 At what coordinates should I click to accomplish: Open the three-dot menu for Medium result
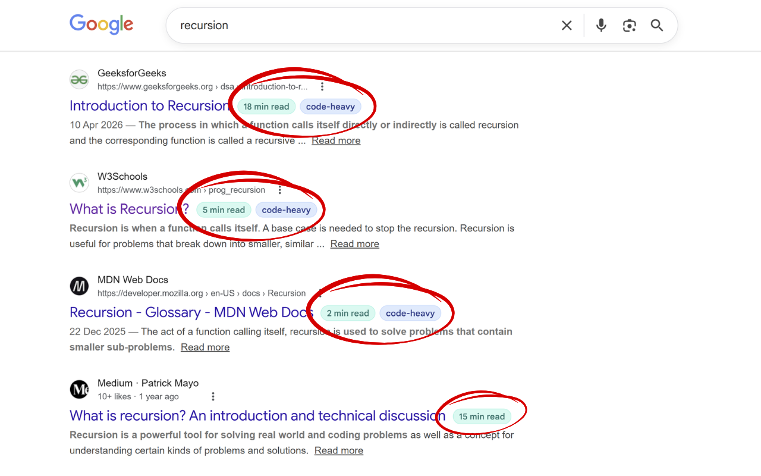(x=213, y=397)
